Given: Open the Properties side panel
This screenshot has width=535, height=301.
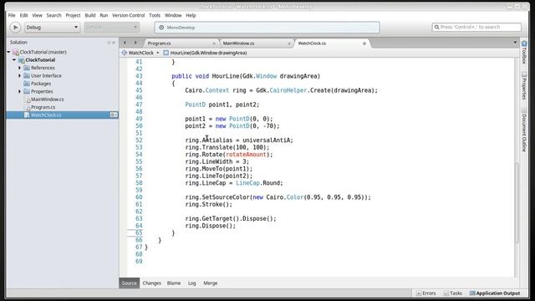Looking at the screenshot, I should point(524,86).
